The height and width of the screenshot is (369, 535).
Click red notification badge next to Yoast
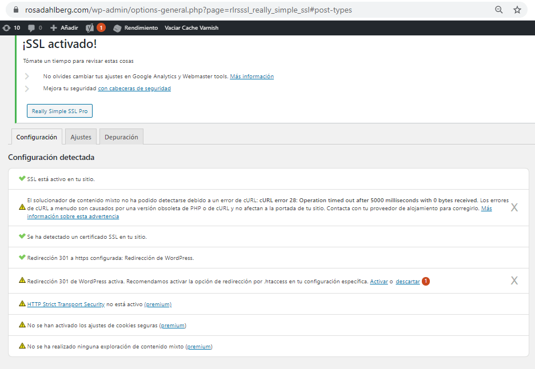[101, 27]
